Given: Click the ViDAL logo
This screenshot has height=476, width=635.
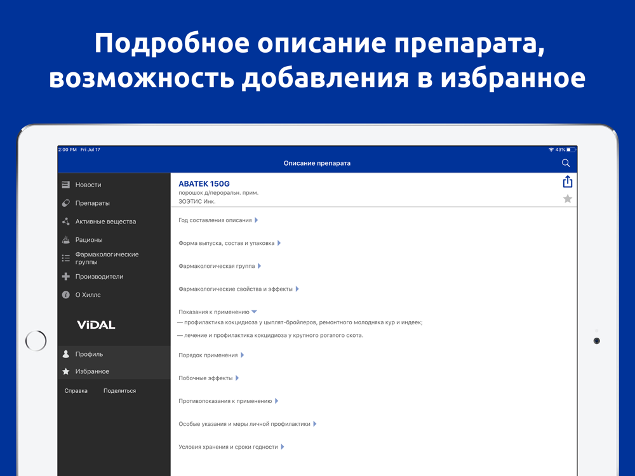Looking at the screenshot, I should (96, 324).
